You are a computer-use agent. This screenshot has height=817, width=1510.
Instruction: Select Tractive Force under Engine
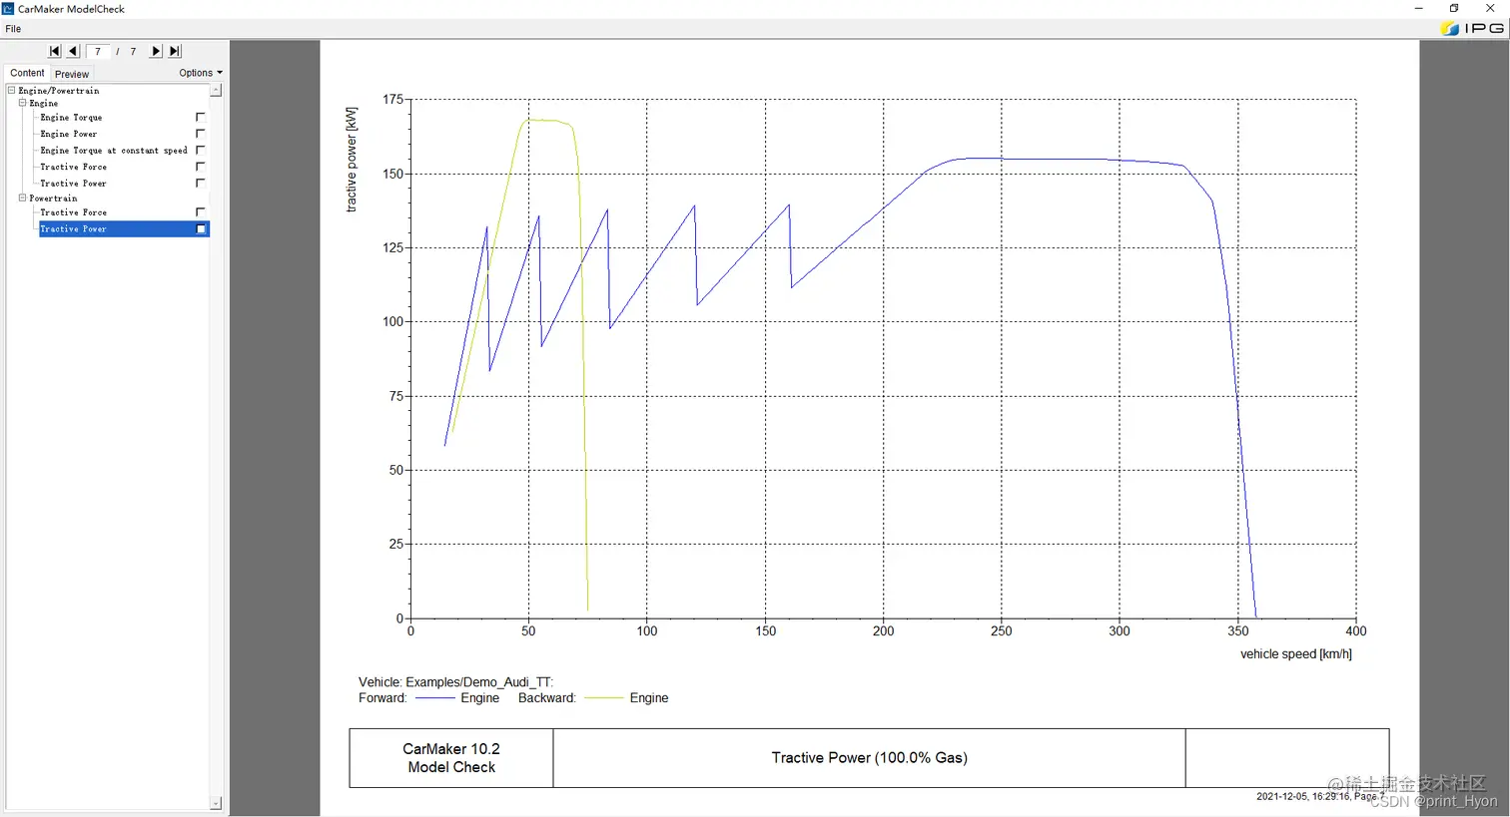coord(73,167)
